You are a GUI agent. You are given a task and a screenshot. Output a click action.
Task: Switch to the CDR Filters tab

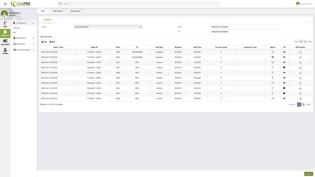click(x=58, y=11)
